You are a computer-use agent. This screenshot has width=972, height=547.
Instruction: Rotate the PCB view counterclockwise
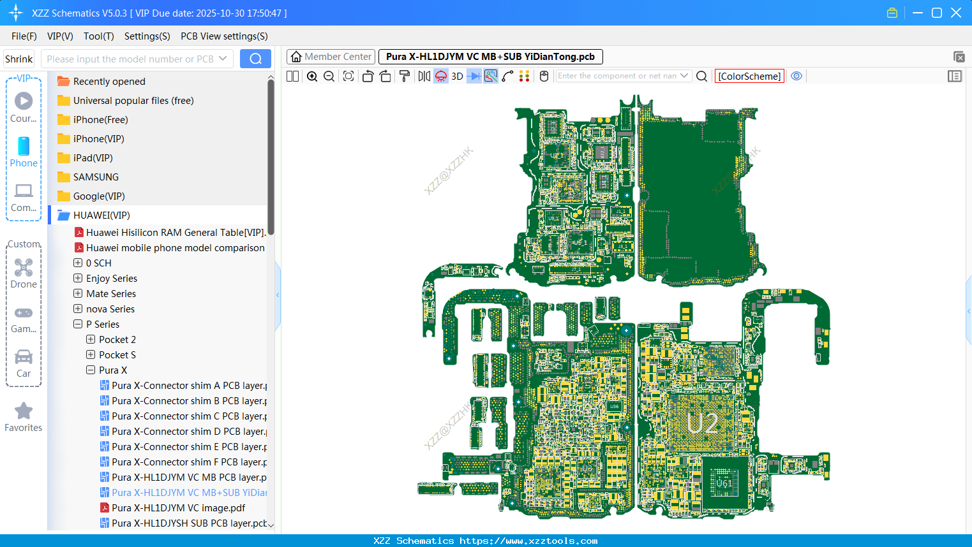[368, 77]
